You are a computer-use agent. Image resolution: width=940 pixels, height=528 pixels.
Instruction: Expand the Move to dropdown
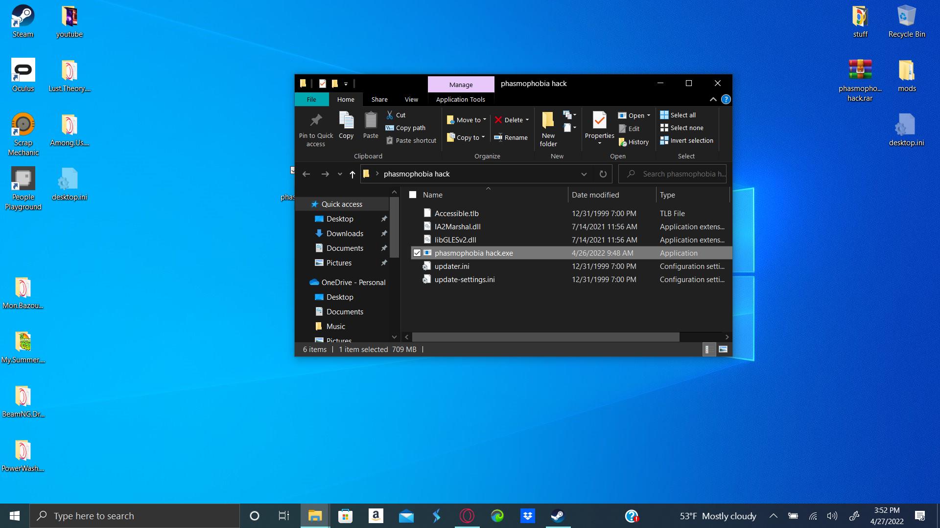click(484, 120)
